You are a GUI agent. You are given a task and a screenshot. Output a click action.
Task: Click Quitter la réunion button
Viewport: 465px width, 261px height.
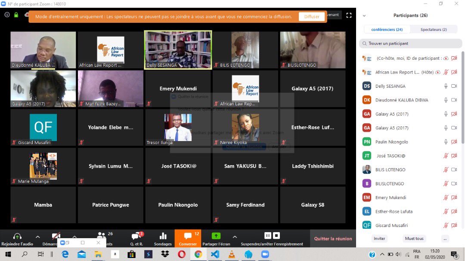point(333,239)
